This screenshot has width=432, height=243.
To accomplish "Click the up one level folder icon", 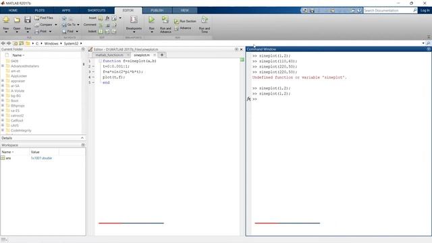I will tap(15, 43).
